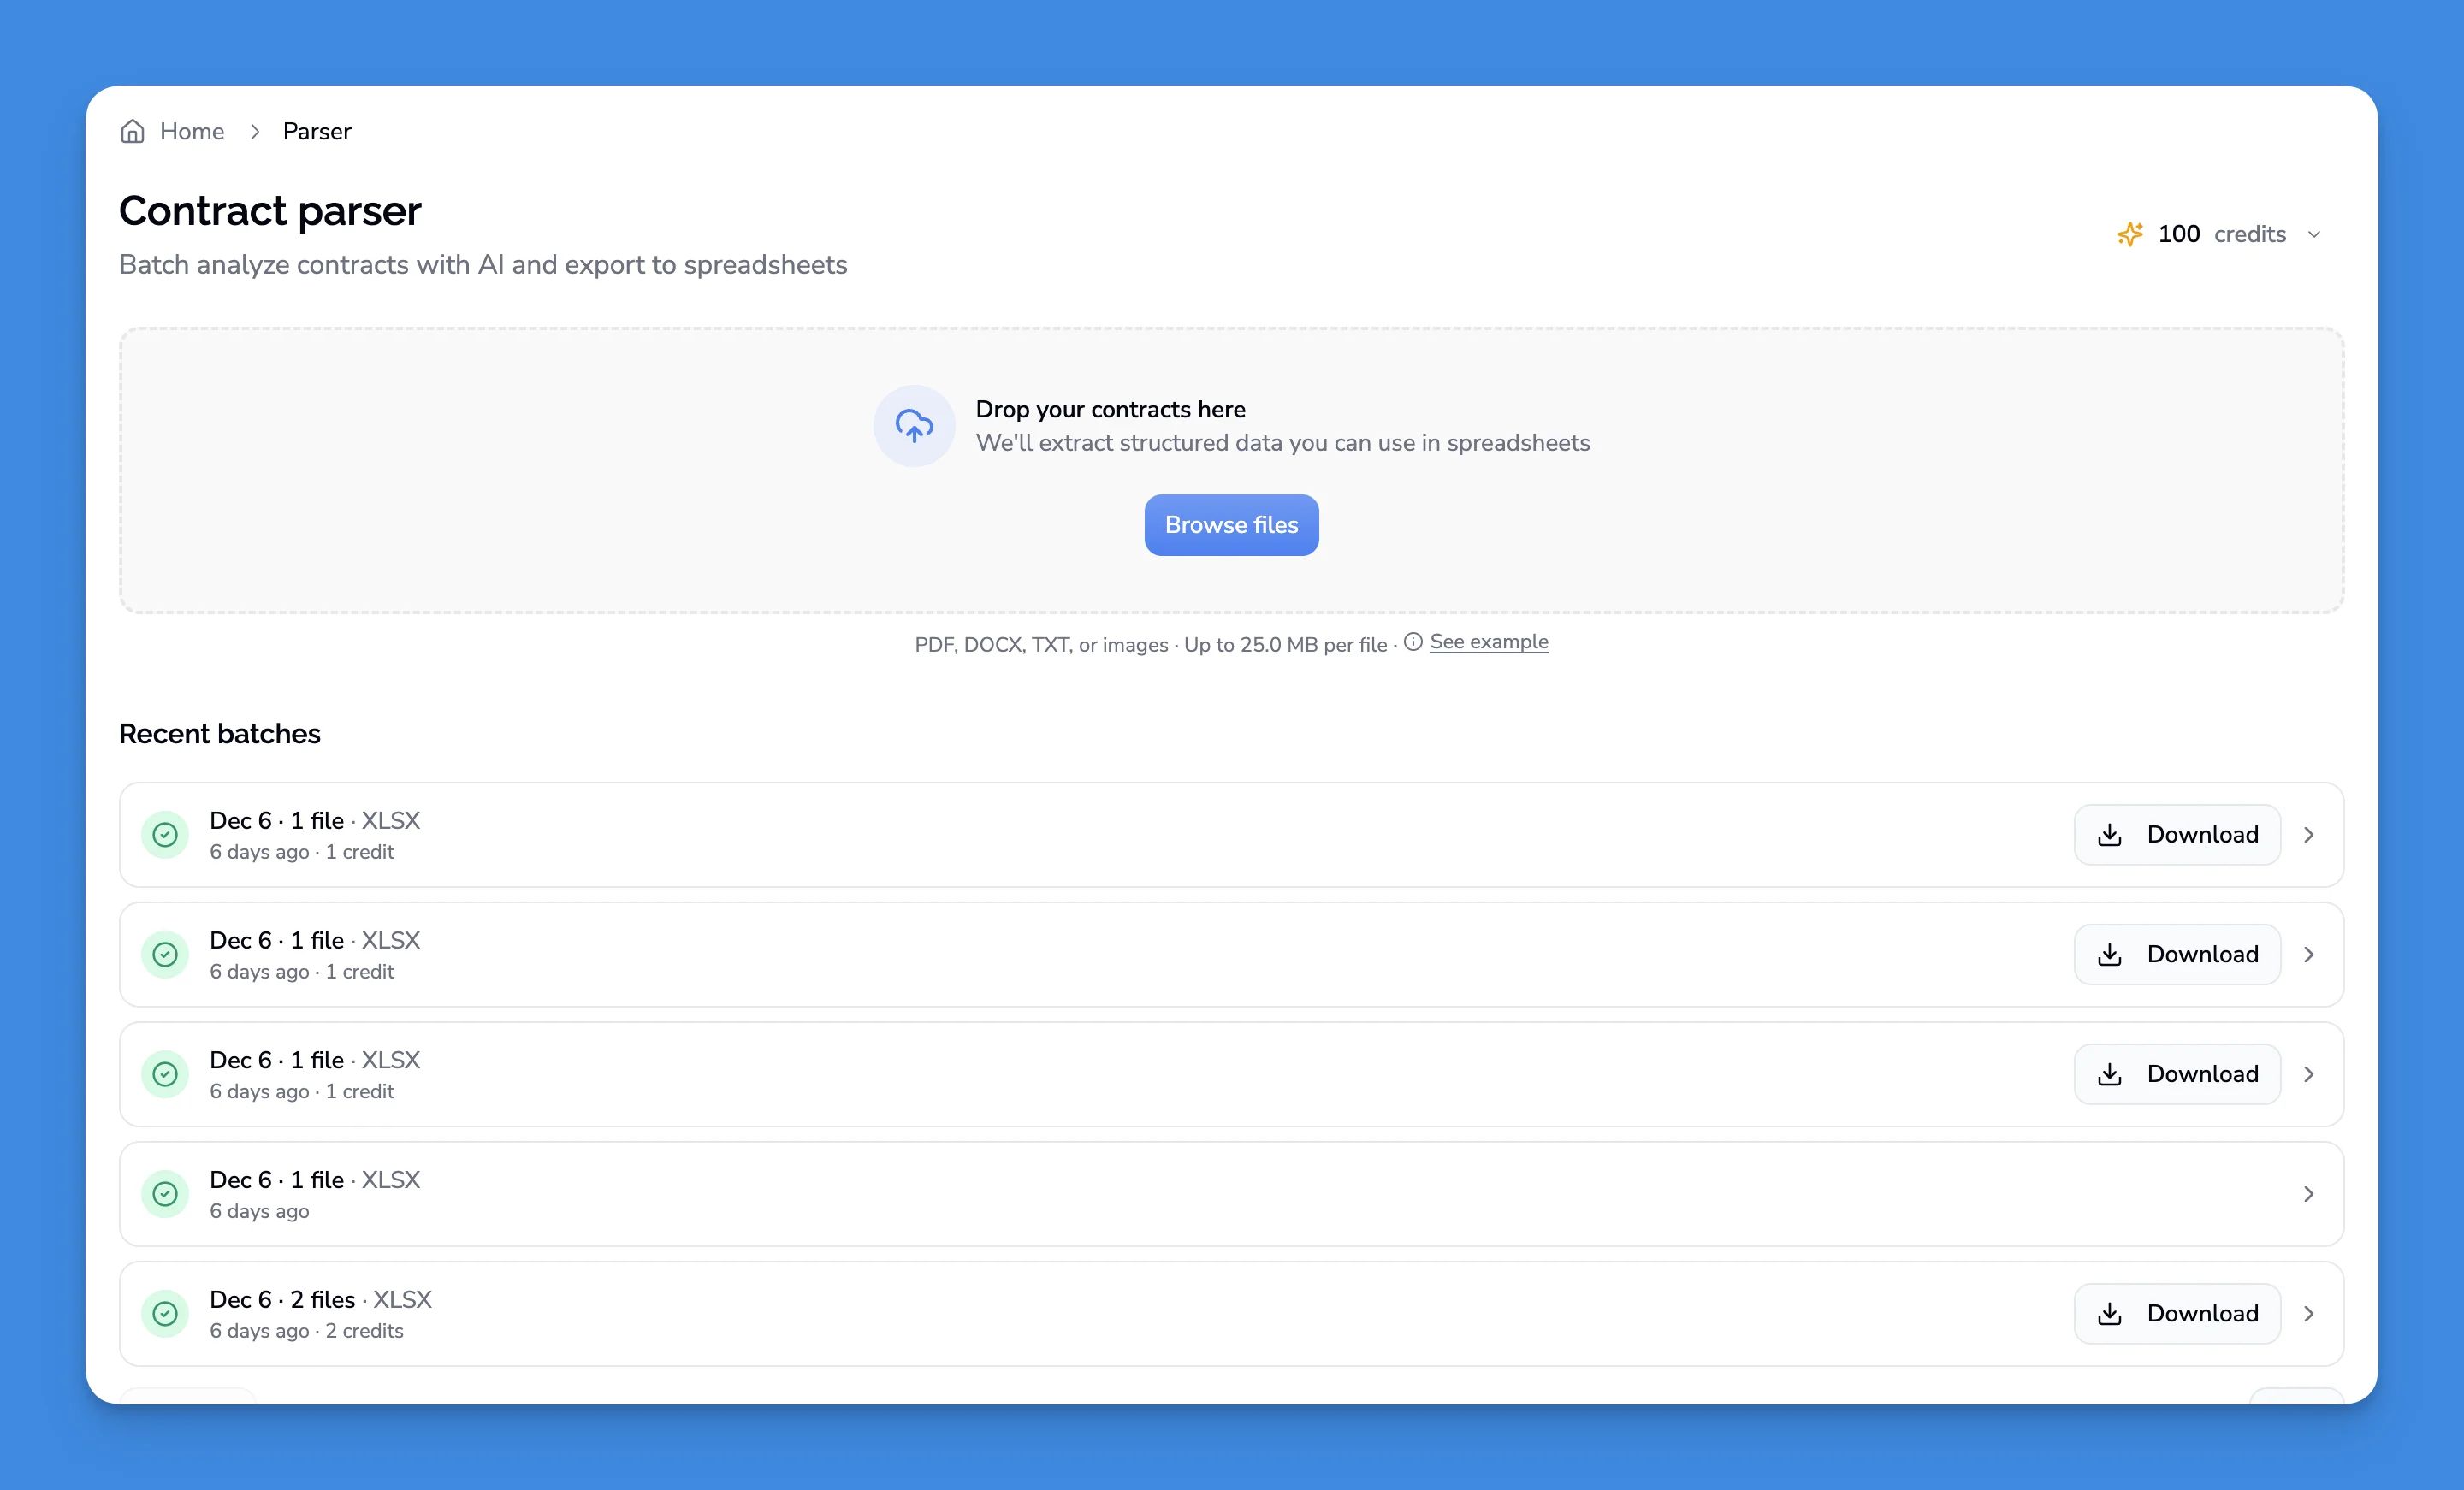Click the sparkle icon next to credits balance
The height and width of the screenshot is (1490, 2464).
pos(2130,234)
